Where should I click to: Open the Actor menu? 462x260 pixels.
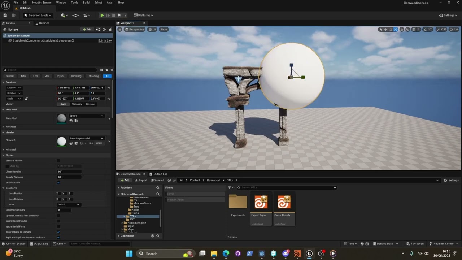[110, 3]
